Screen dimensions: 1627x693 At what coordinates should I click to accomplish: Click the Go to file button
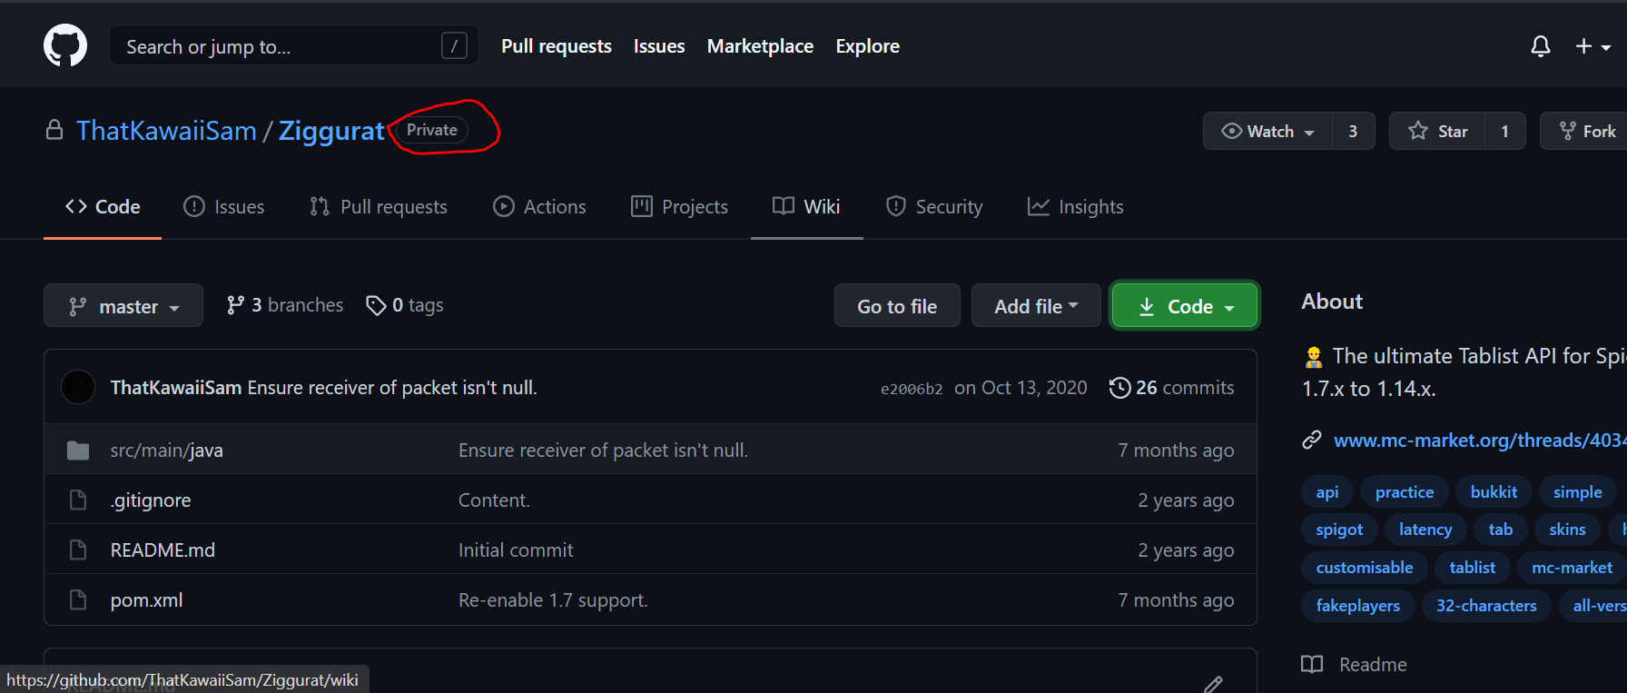pos(897,306)
